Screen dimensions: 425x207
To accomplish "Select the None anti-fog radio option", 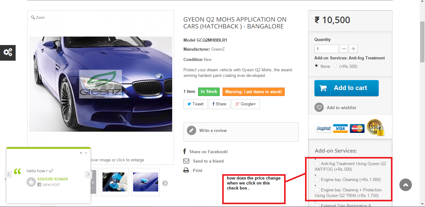I will click(317, 66).
